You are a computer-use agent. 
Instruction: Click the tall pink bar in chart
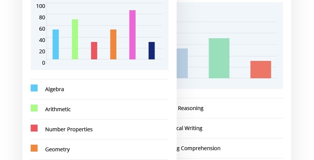[132, 35]
